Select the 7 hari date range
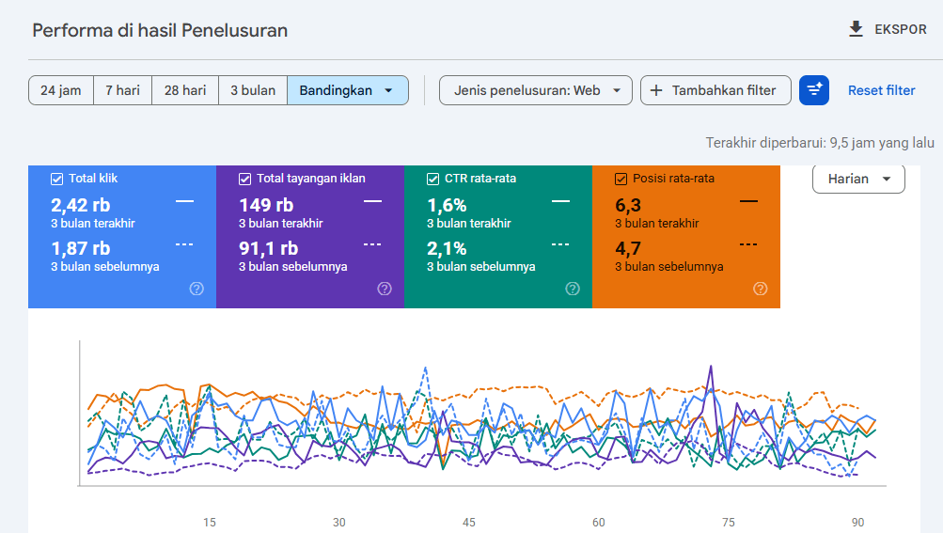The image size is (943, 533). 122,90
